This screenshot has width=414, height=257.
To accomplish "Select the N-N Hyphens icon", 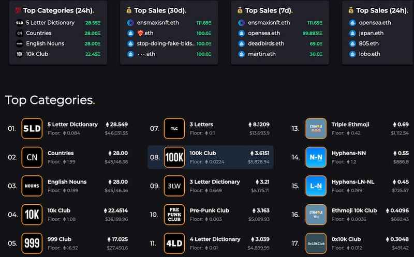I will 316,157.
